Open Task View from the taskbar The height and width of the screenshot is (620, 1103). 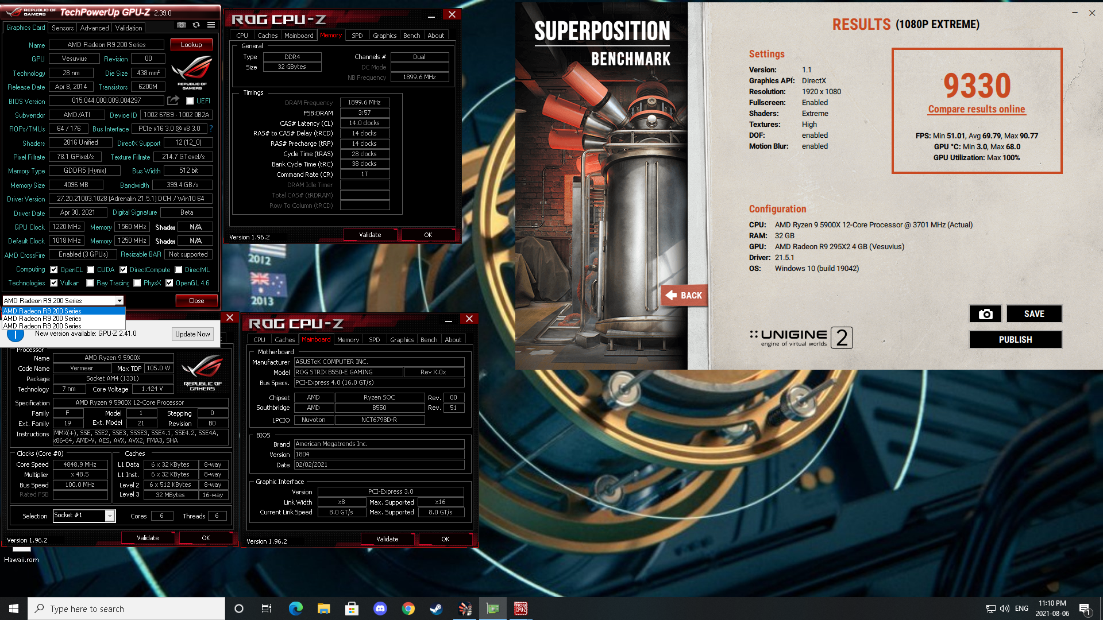(266, 609)
